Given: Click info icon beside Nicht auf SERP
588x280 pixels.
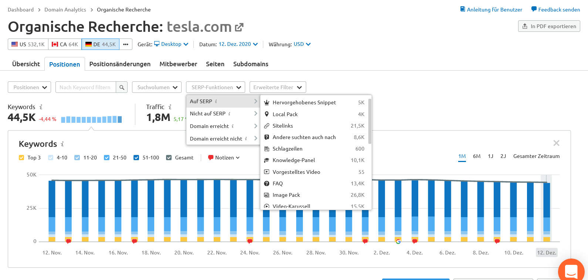Looking at the screenshot, I should coord(229,114).
